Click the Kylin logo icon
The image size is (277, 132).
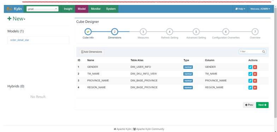[x=9, y=9]
